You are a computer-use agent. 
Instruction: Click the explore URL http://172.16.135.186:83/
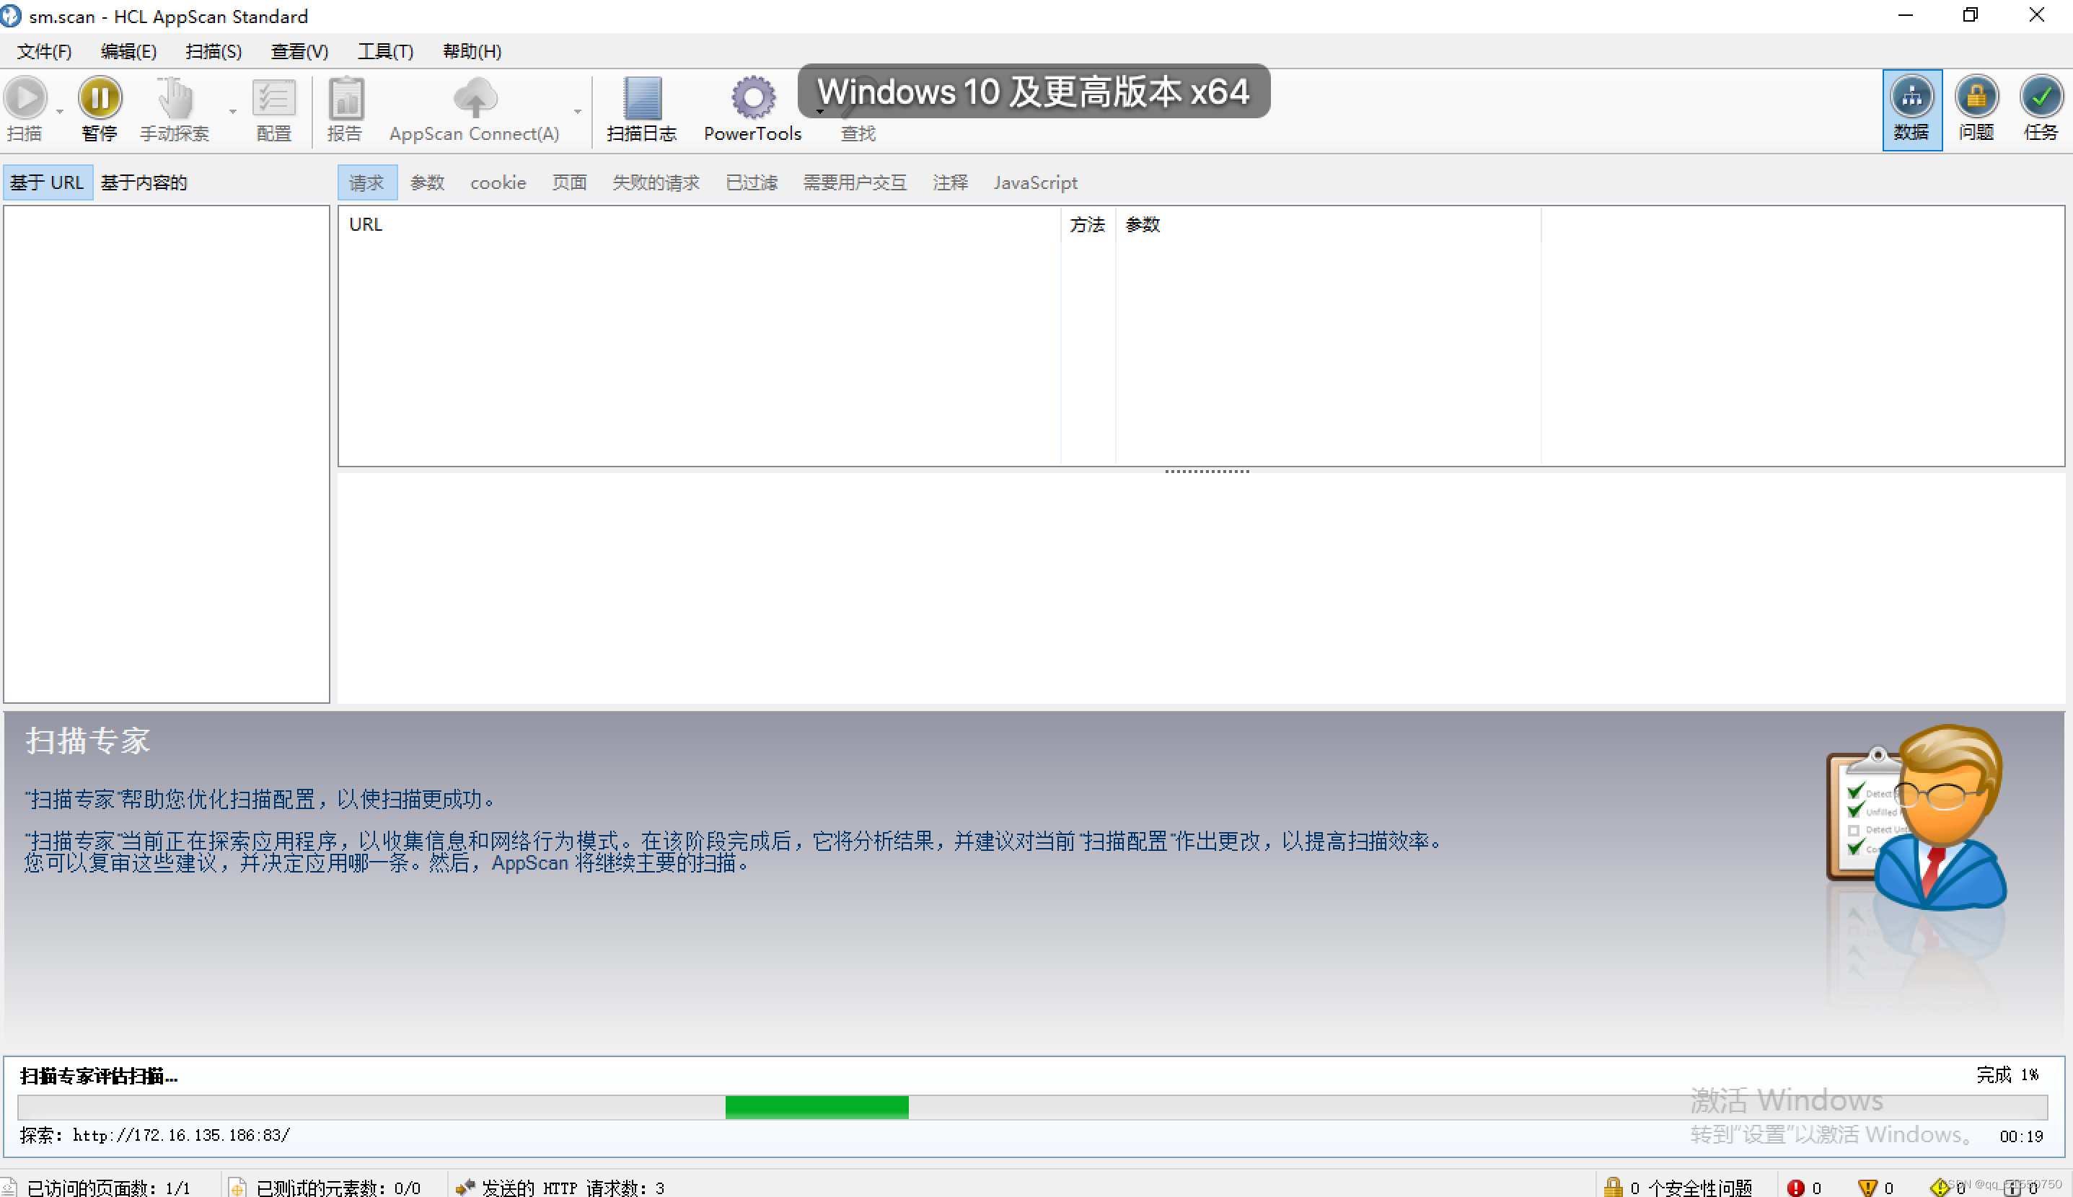(x=181, y=1134)
